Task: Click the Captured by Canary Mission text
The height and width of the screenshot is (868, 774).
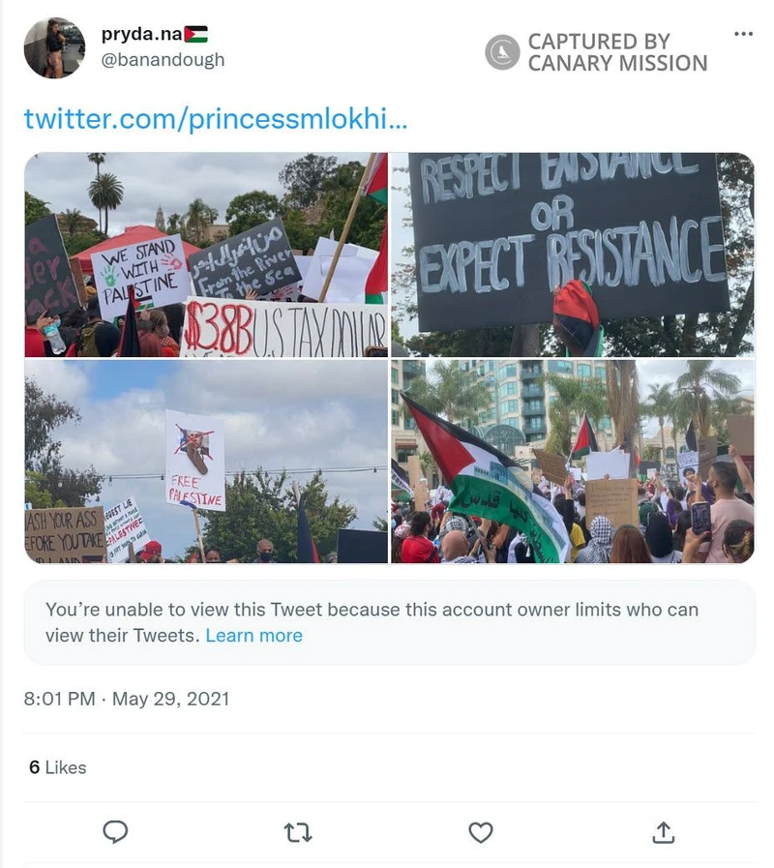Action: 617,52
